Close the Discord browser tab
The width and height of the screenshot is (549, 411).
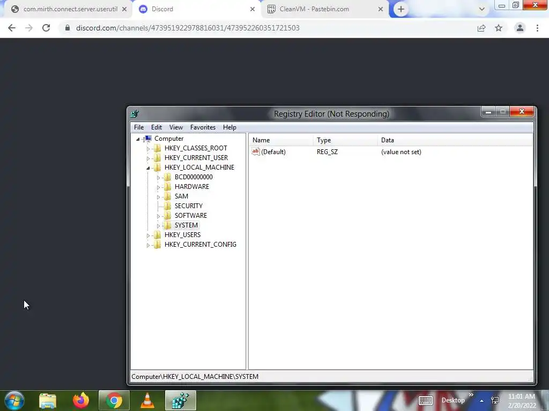coord(253,9)
